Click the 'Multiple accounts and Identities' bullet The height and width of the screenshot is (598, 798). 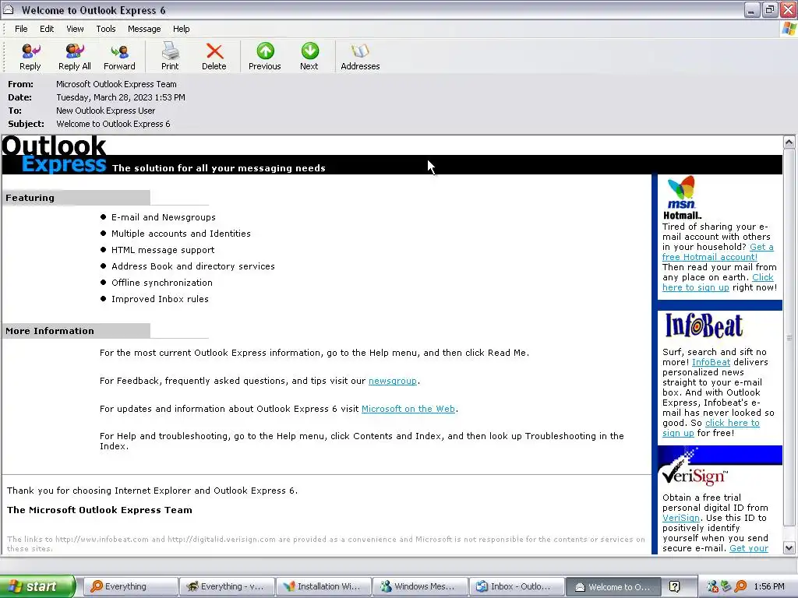181,234
